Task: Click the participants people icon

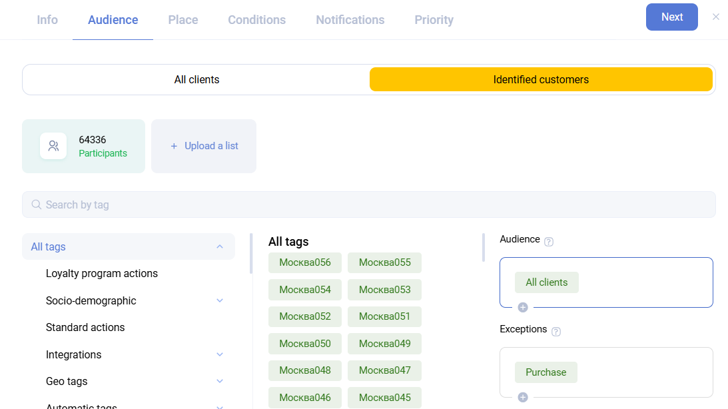Action: coord(53,146)
